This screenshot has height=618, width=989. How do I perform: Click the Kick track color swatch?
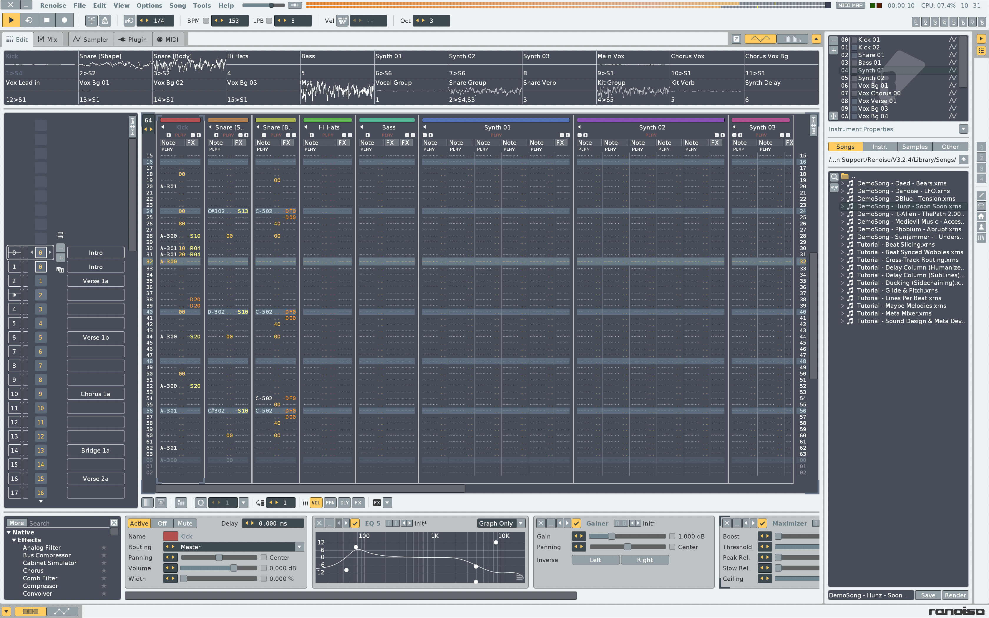[170, 536]
